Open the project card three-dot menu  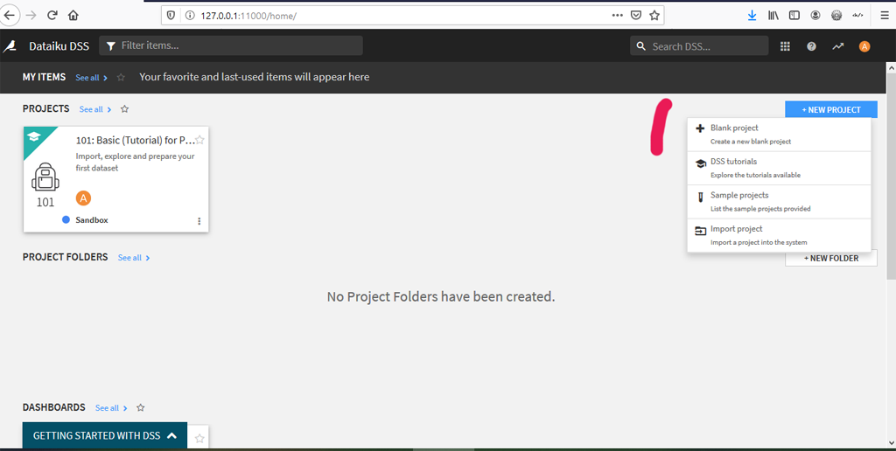click(199, 221)
